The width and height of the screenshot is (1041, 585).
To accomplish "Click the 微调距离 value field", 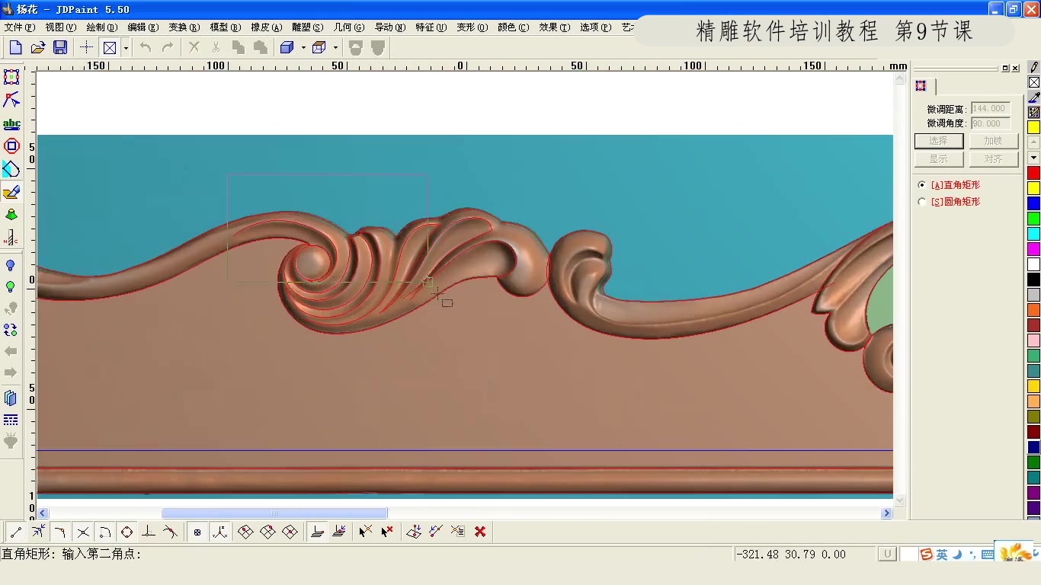I will [991, 109].
